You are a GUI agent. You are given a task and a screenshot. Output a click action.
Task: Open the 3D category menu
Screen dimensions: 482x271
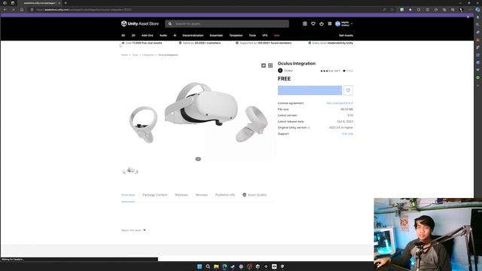tap(123, 35)
